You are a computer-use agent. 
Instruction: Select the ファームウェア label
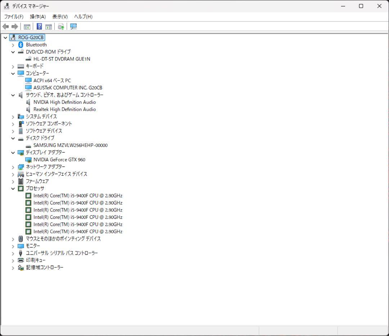(x=37, y=181)
